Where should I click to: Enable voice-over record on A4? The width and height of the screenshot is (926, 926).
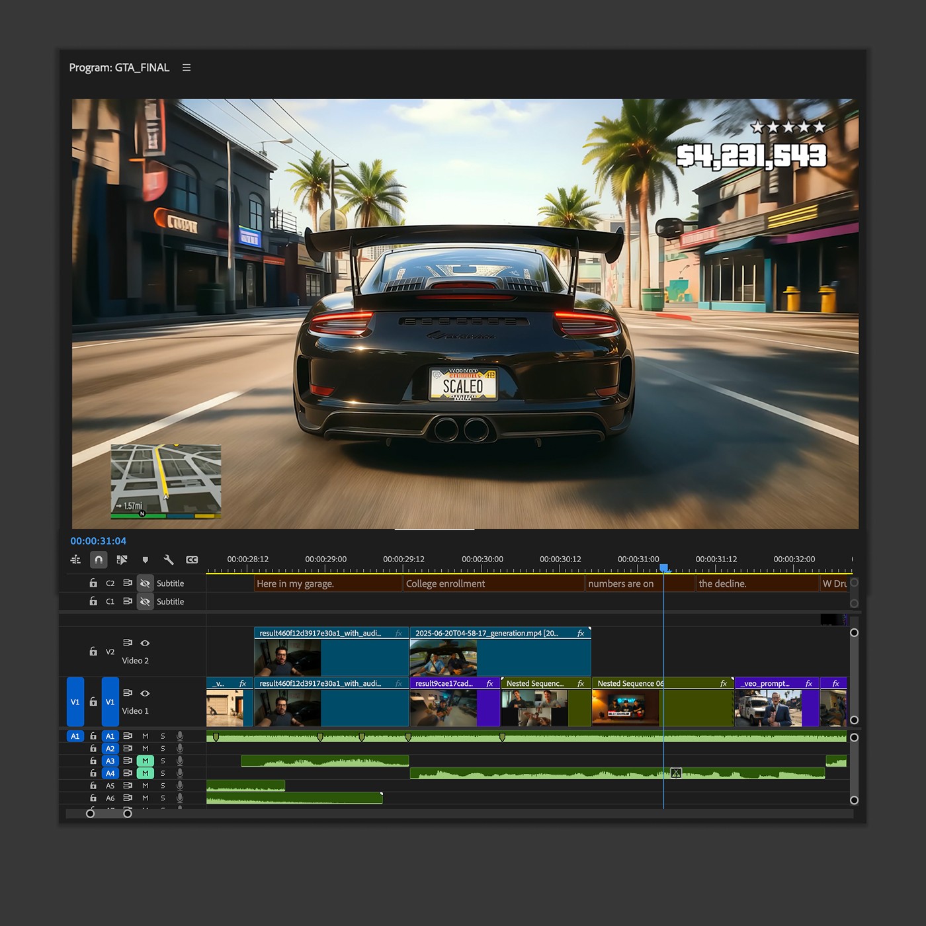(180, 773)
